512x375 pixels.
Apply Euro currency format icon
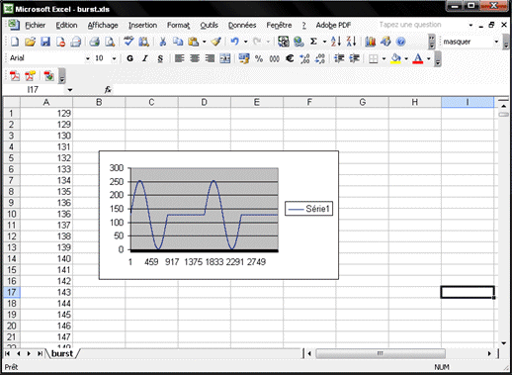coord(290,58)
